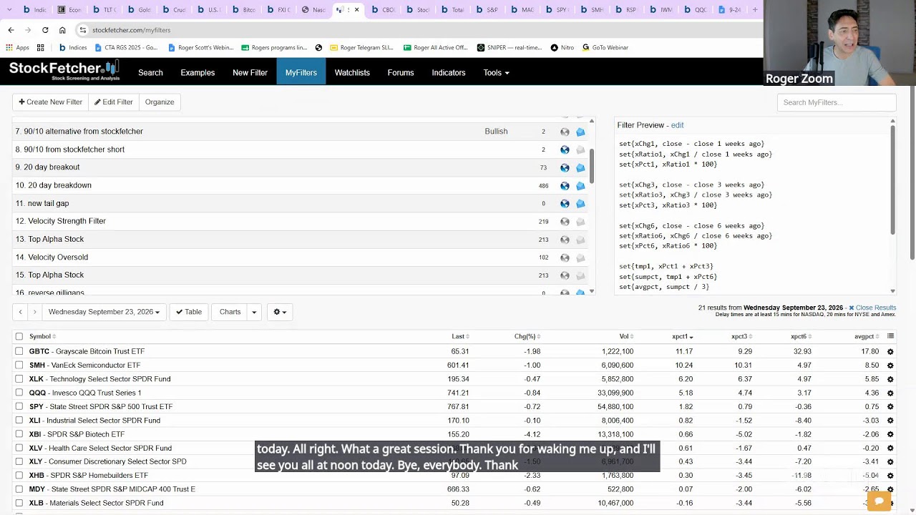This screenshot has height=515, width=916.
Task: Open the Wednesday September 23, 2026 date dropdown
Action: coord(104,312)
